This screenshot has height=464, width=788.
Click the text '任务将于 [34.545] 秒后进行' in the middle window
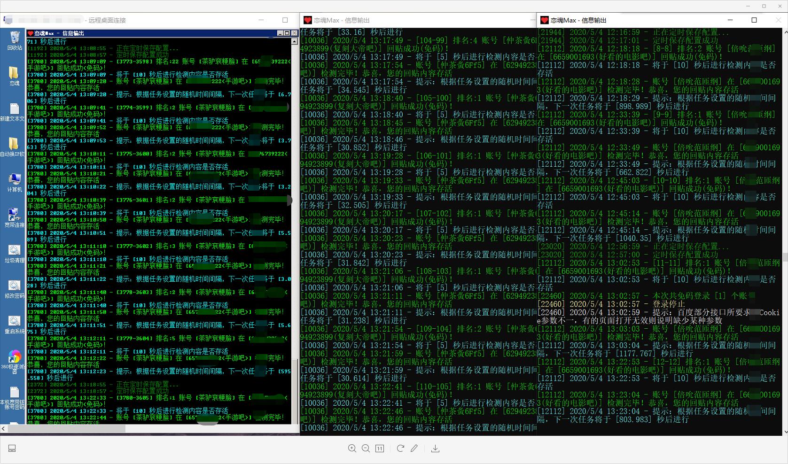pyautogui.click(x=354, y=90)
